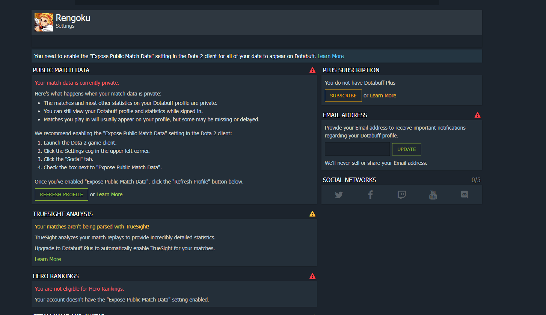Click the Twitch social network icon
This screenshot has height=315, width=546.
pos(401,194)
